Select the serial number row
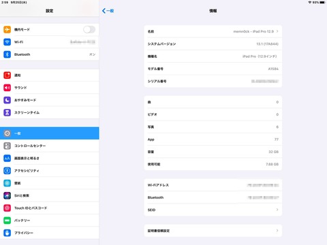The image size is (327, 245). point(213,81)
